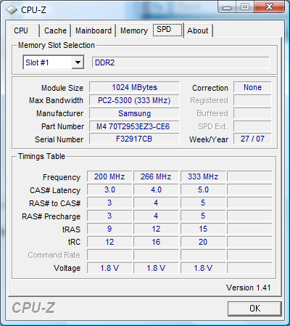Switch to the CPU tab
290x326 pixels.
click(x=24, y=30)
